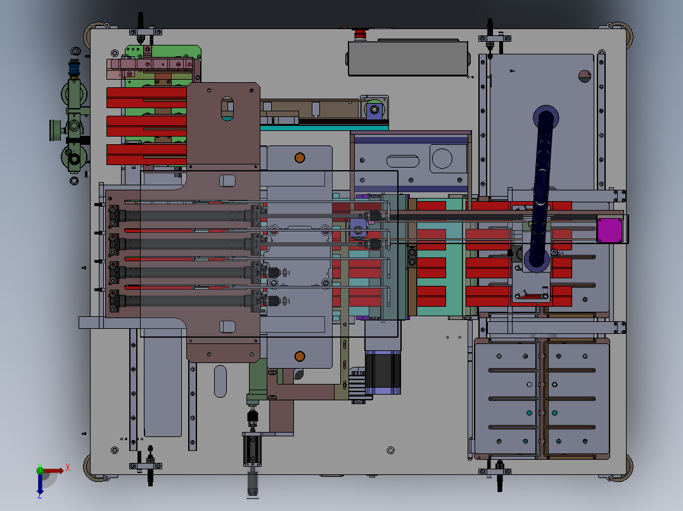
Task: Select the upper orange circle on gray plate
Action: pyautogui.click(x=300, y=158)
